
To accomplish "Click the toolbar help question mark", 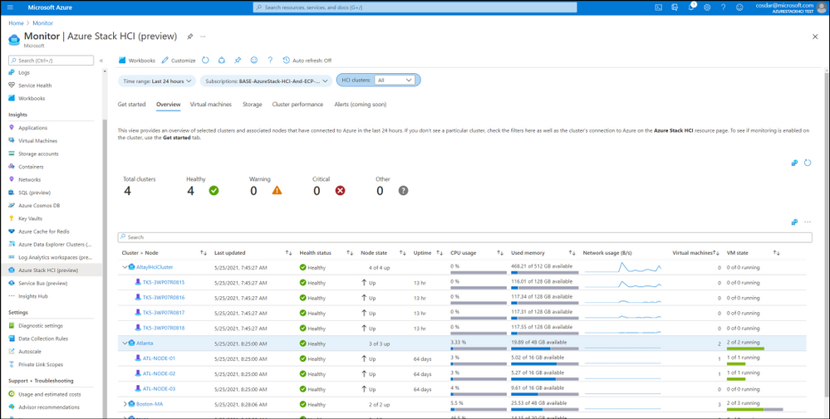I will click(270, 61).
